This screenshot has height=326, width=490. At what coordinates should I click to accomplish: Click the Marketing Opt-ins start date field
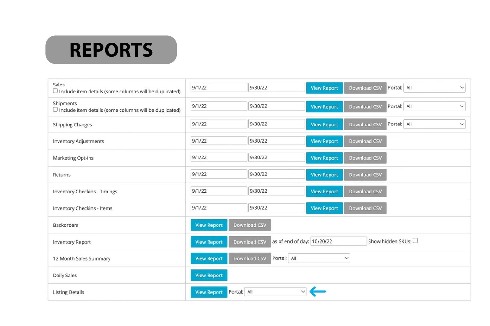[219, 158]
